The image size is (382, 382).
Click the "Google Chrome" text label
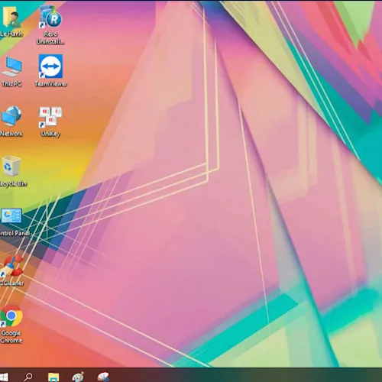[11, 337]
